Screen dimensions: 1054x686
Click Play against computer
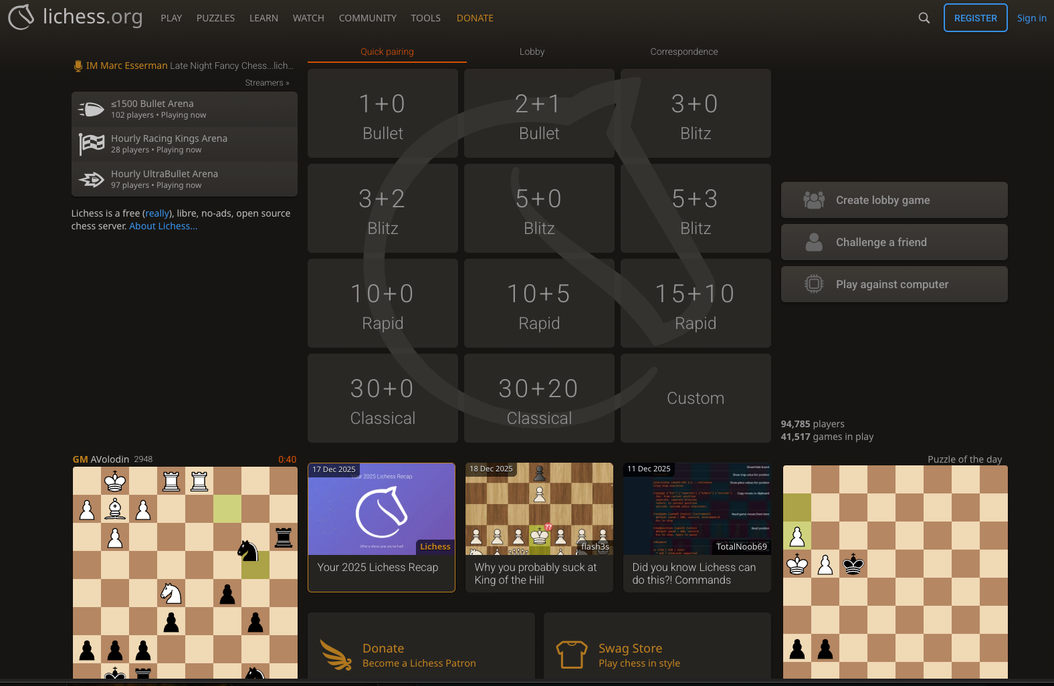pos(893,284)
